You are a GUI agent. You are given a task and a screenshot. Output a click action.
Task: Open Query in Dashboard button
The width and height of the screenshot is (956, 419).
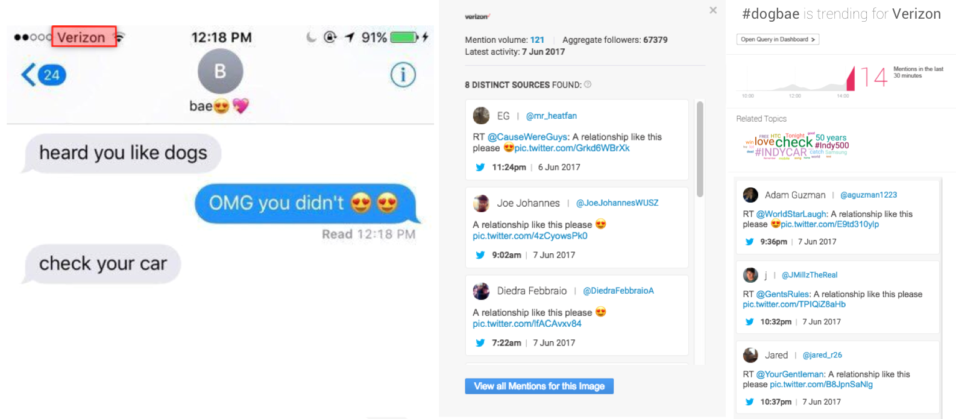tap(778, 39)
